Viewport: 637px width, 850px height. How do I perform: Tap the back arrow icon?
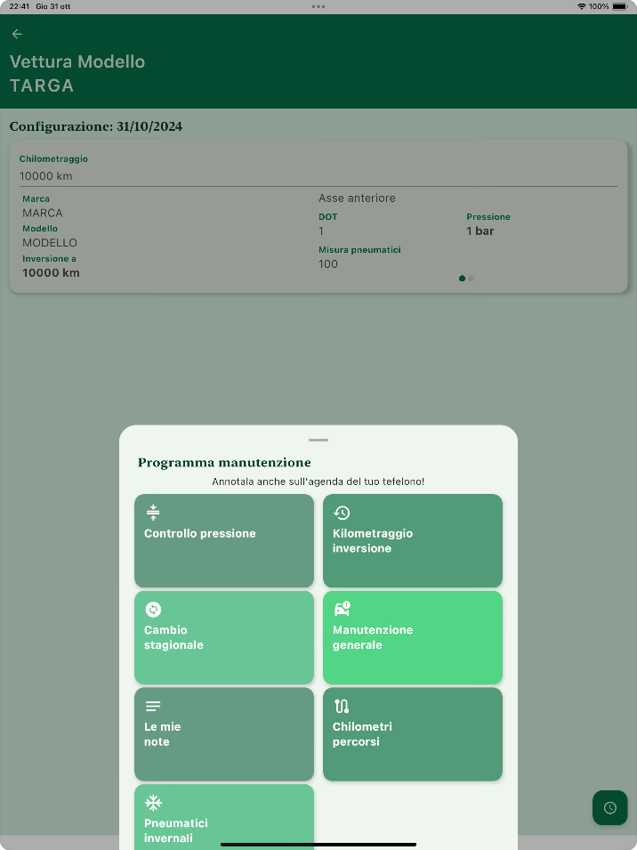17,34
